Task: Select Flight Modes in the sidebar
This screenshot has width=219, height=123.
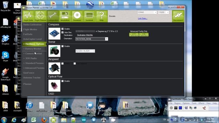Action: coord(30,29)
